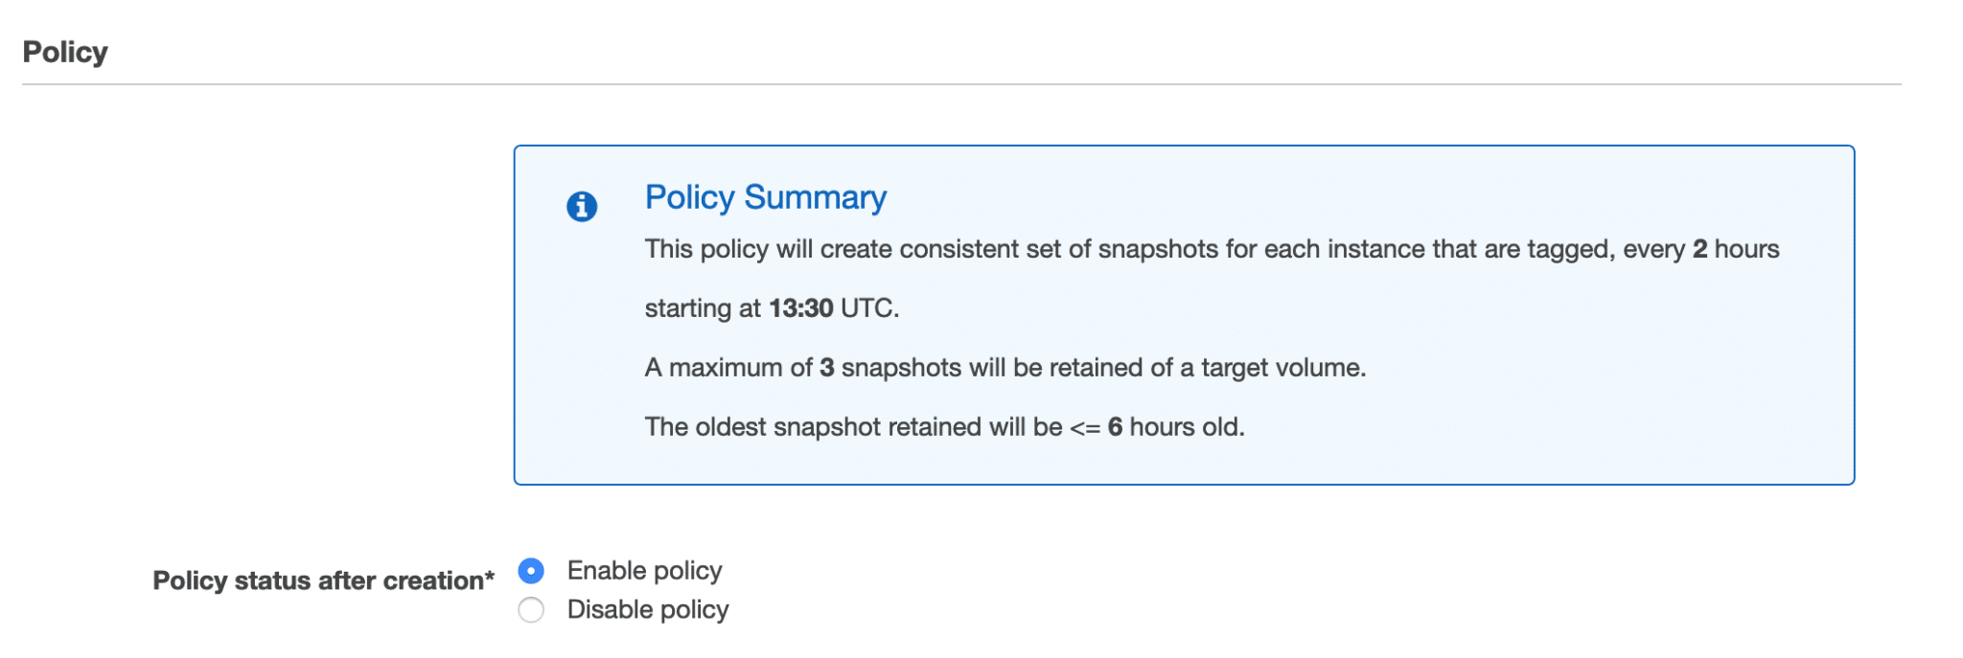
Task: Select the Enable policy radio button
Action: pyautogui.click(x=531, y=571)
